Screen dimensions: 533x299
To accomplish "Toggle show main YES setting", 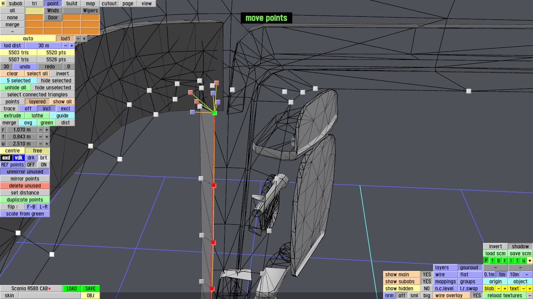I will [427, 274].
